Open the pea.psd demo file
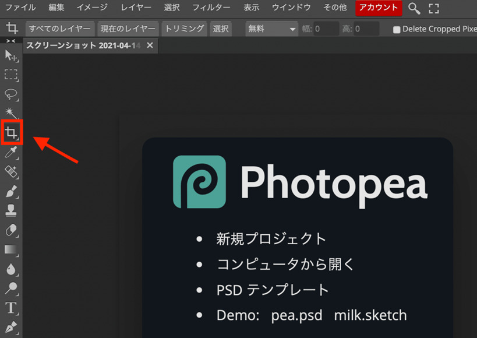Screen dimensions: 477x338 point(296,315)
